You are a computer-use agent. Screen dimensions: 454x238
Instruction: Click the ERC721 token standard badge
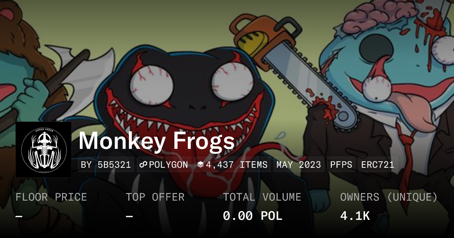click(378, 165)
